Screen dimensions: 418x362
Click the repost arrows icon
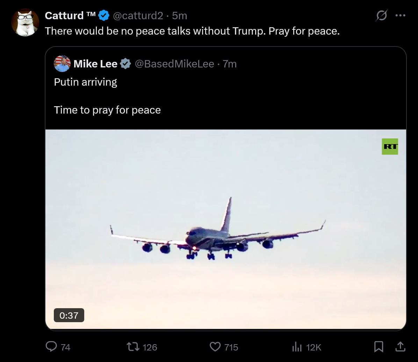tap(133, 347)
